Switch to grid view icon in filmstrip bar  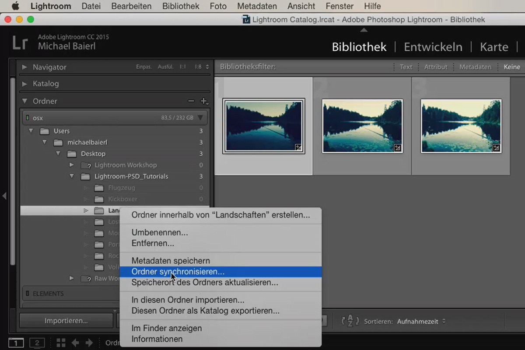pyautogui.click(x=61, y=343)
